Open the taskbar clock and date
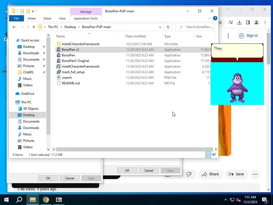Viewport: 273px width, 205px height. [x=250, y=200]
